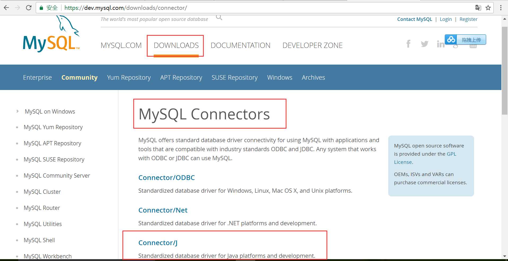Reload the page with the refresh icon
508x261 pixels.
pyautogui.click(x=29, y=8)
